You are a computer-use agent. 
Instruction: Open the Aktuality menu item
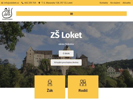[127, 3]
